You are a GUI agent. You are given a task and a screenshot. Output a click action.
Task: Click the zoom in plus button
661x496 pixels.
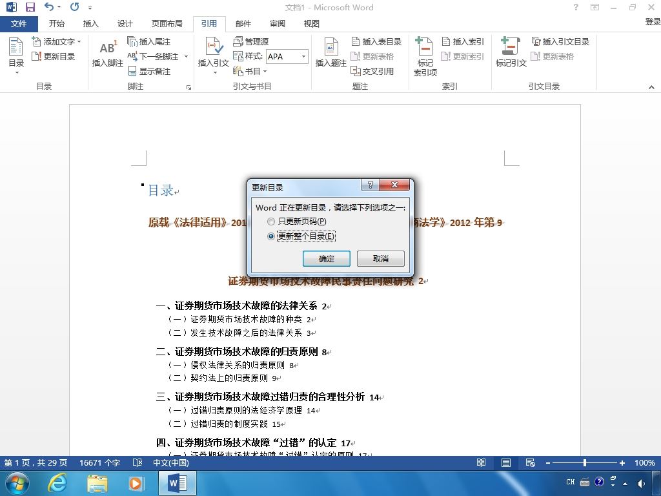[622, 462]
